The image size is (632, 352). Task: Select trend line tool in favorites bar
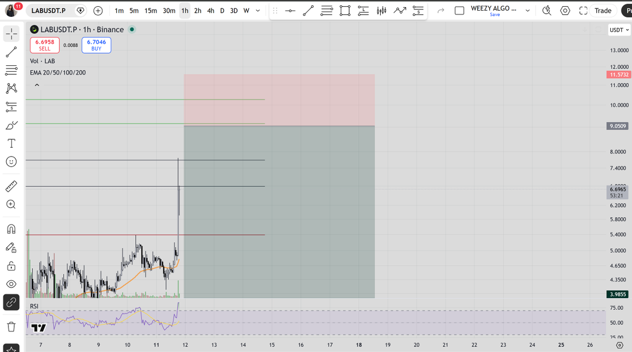coord(309,11)
